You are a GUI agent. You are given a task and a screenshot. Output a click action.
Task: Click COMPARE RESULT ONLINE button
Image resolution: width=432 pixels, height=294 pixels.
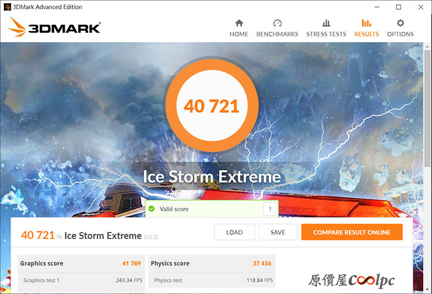(x=352, y=232)
